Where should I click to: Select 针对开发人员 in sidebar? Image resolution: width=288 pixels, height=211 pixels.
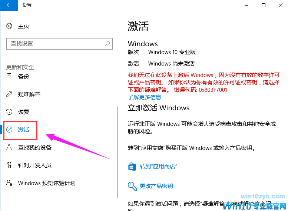[x=34, y=165]
